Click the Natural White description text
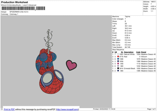Screen dimensions: 157x111 click(129, 54)
